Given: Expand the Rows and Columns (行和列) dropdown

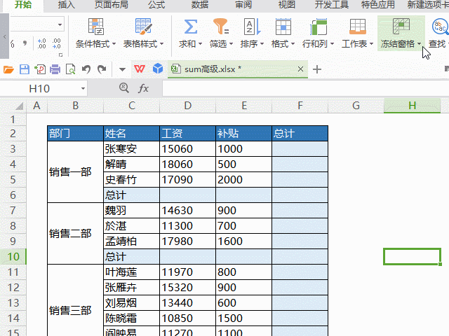Looking at the screenshot, I should click(x=331, y=44).
